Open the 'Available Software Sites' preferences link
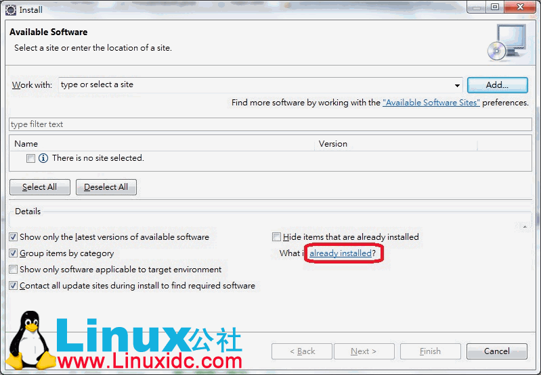This screenshot has height=375, width=541. pyautogui.click(x=431, y=103)
